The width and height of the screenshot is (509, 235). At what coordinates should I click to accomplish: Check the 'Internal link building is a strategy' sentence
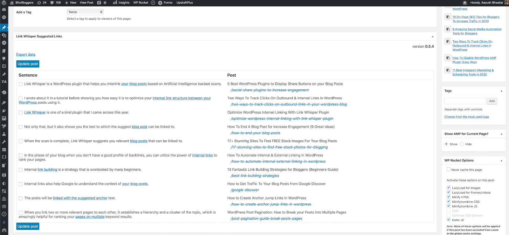(21, 170)
